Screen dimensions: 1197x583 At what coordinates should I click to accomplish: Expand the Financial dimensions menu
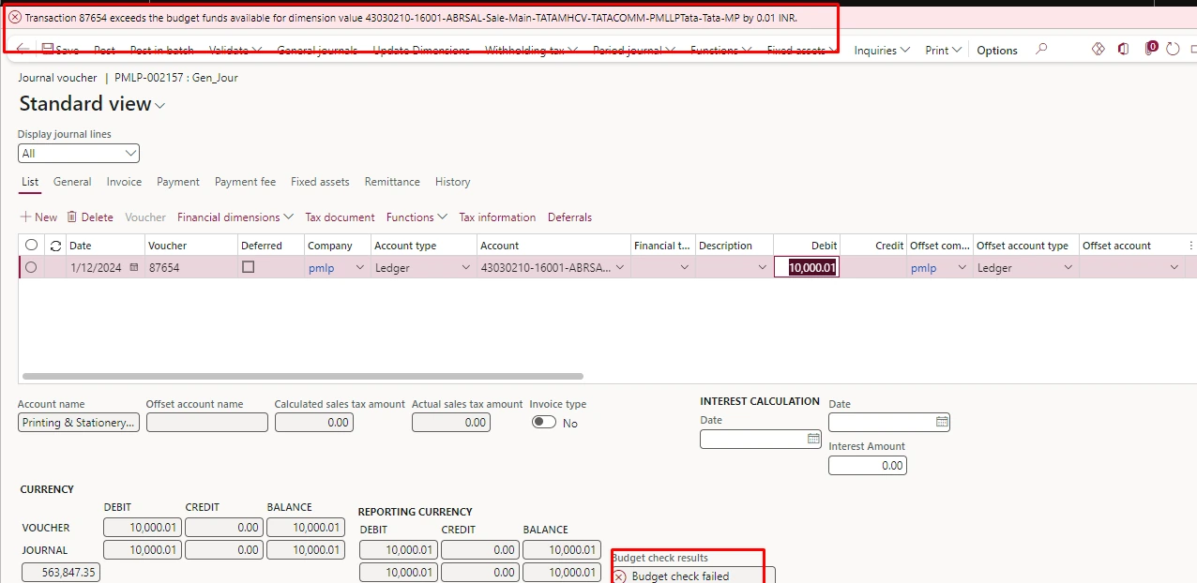point(235,217)
